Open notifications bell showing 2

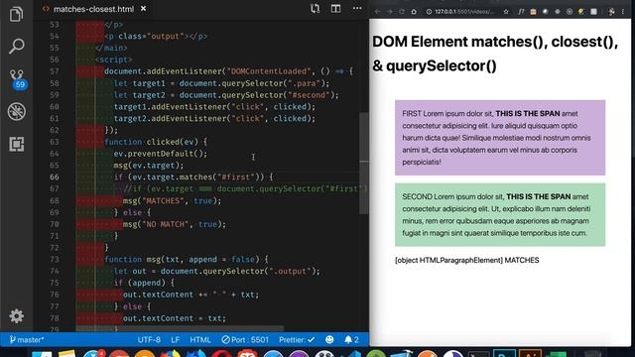pyautogui.click(x=351, y=339)
